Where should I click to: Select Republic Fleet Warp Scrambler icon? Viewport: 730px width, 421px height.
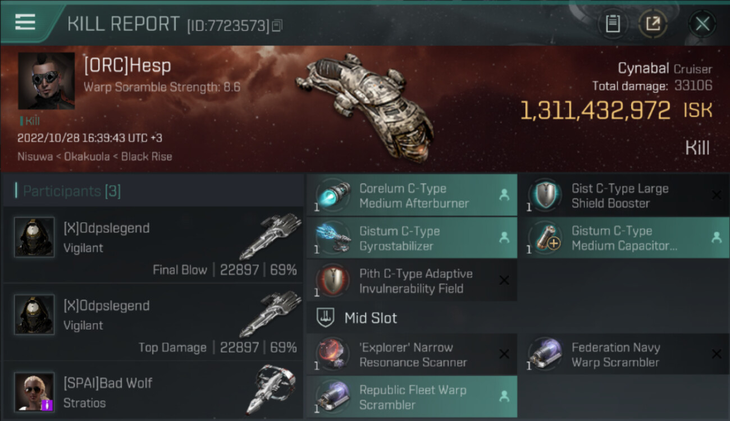click(x=332, y=397)
